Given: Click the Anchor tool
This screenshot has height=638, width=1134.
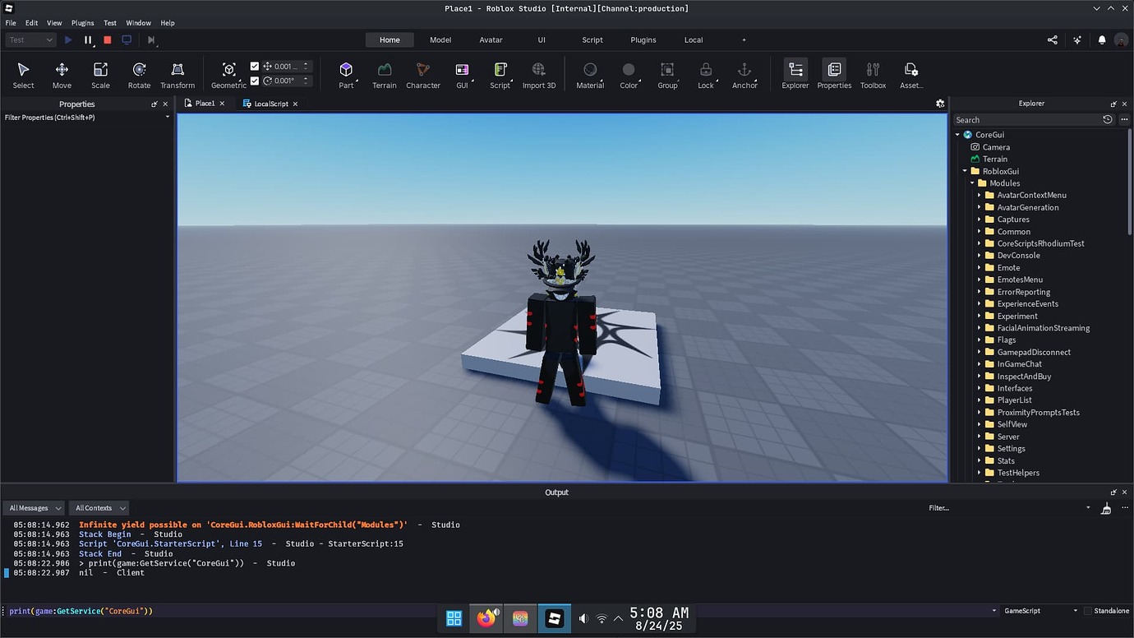Looking at the screenshot, I should coord(744,75).
